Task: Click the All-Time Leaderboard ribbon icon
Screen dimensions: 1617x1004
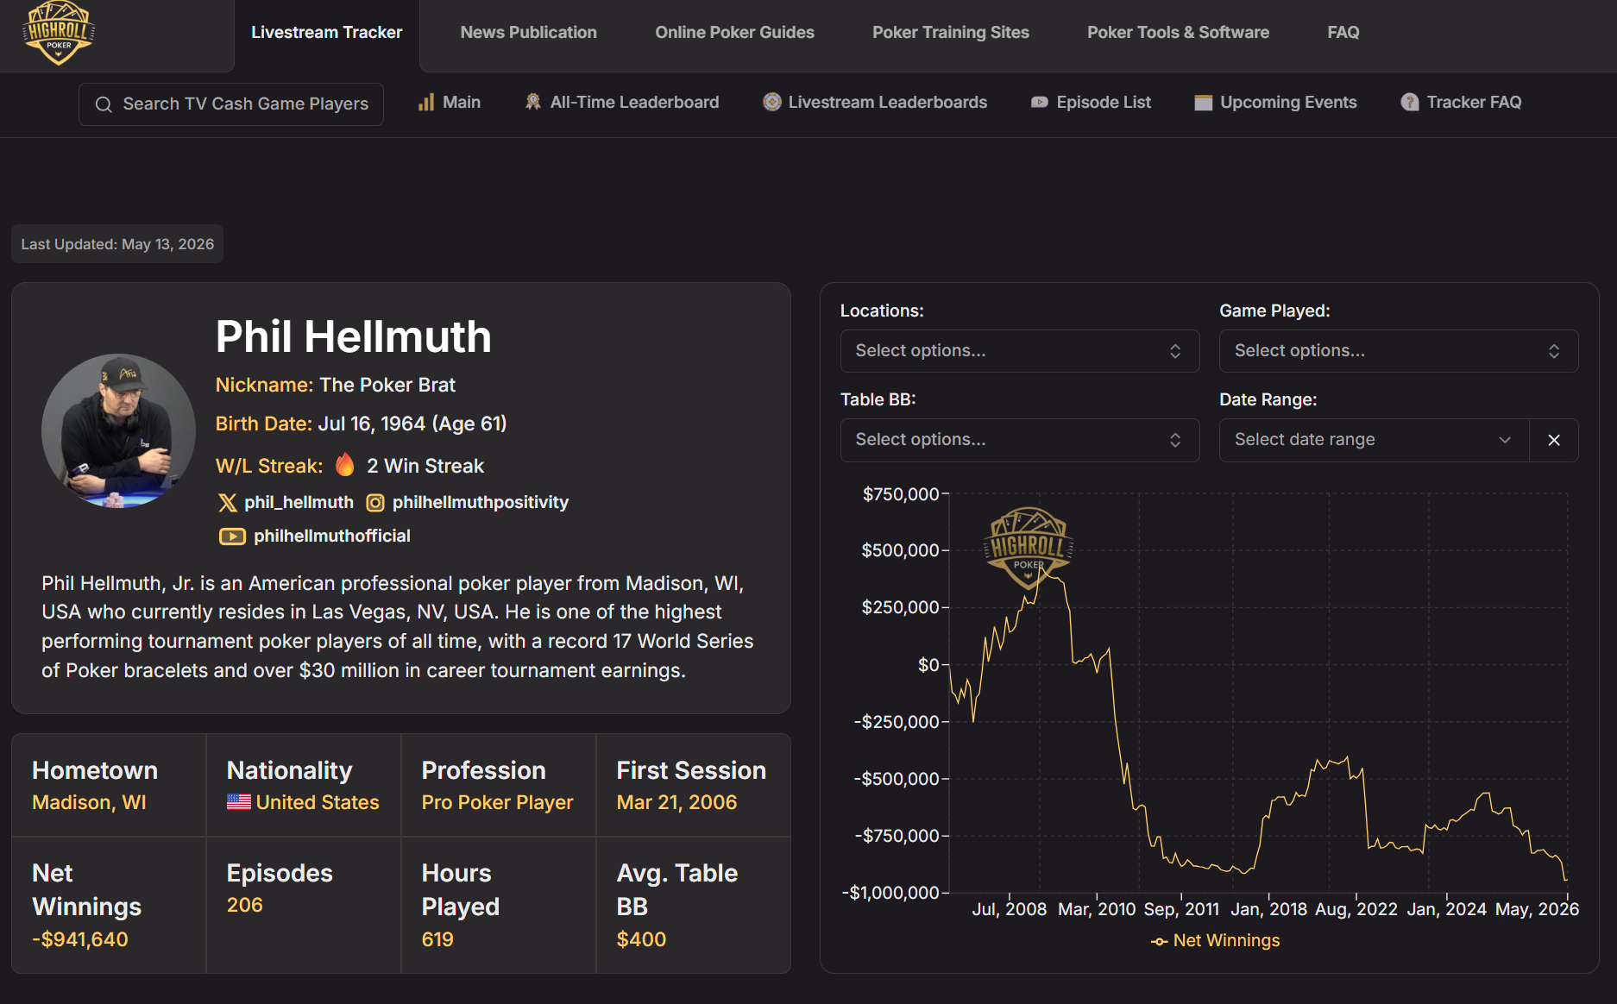Action: pos(533,103)
